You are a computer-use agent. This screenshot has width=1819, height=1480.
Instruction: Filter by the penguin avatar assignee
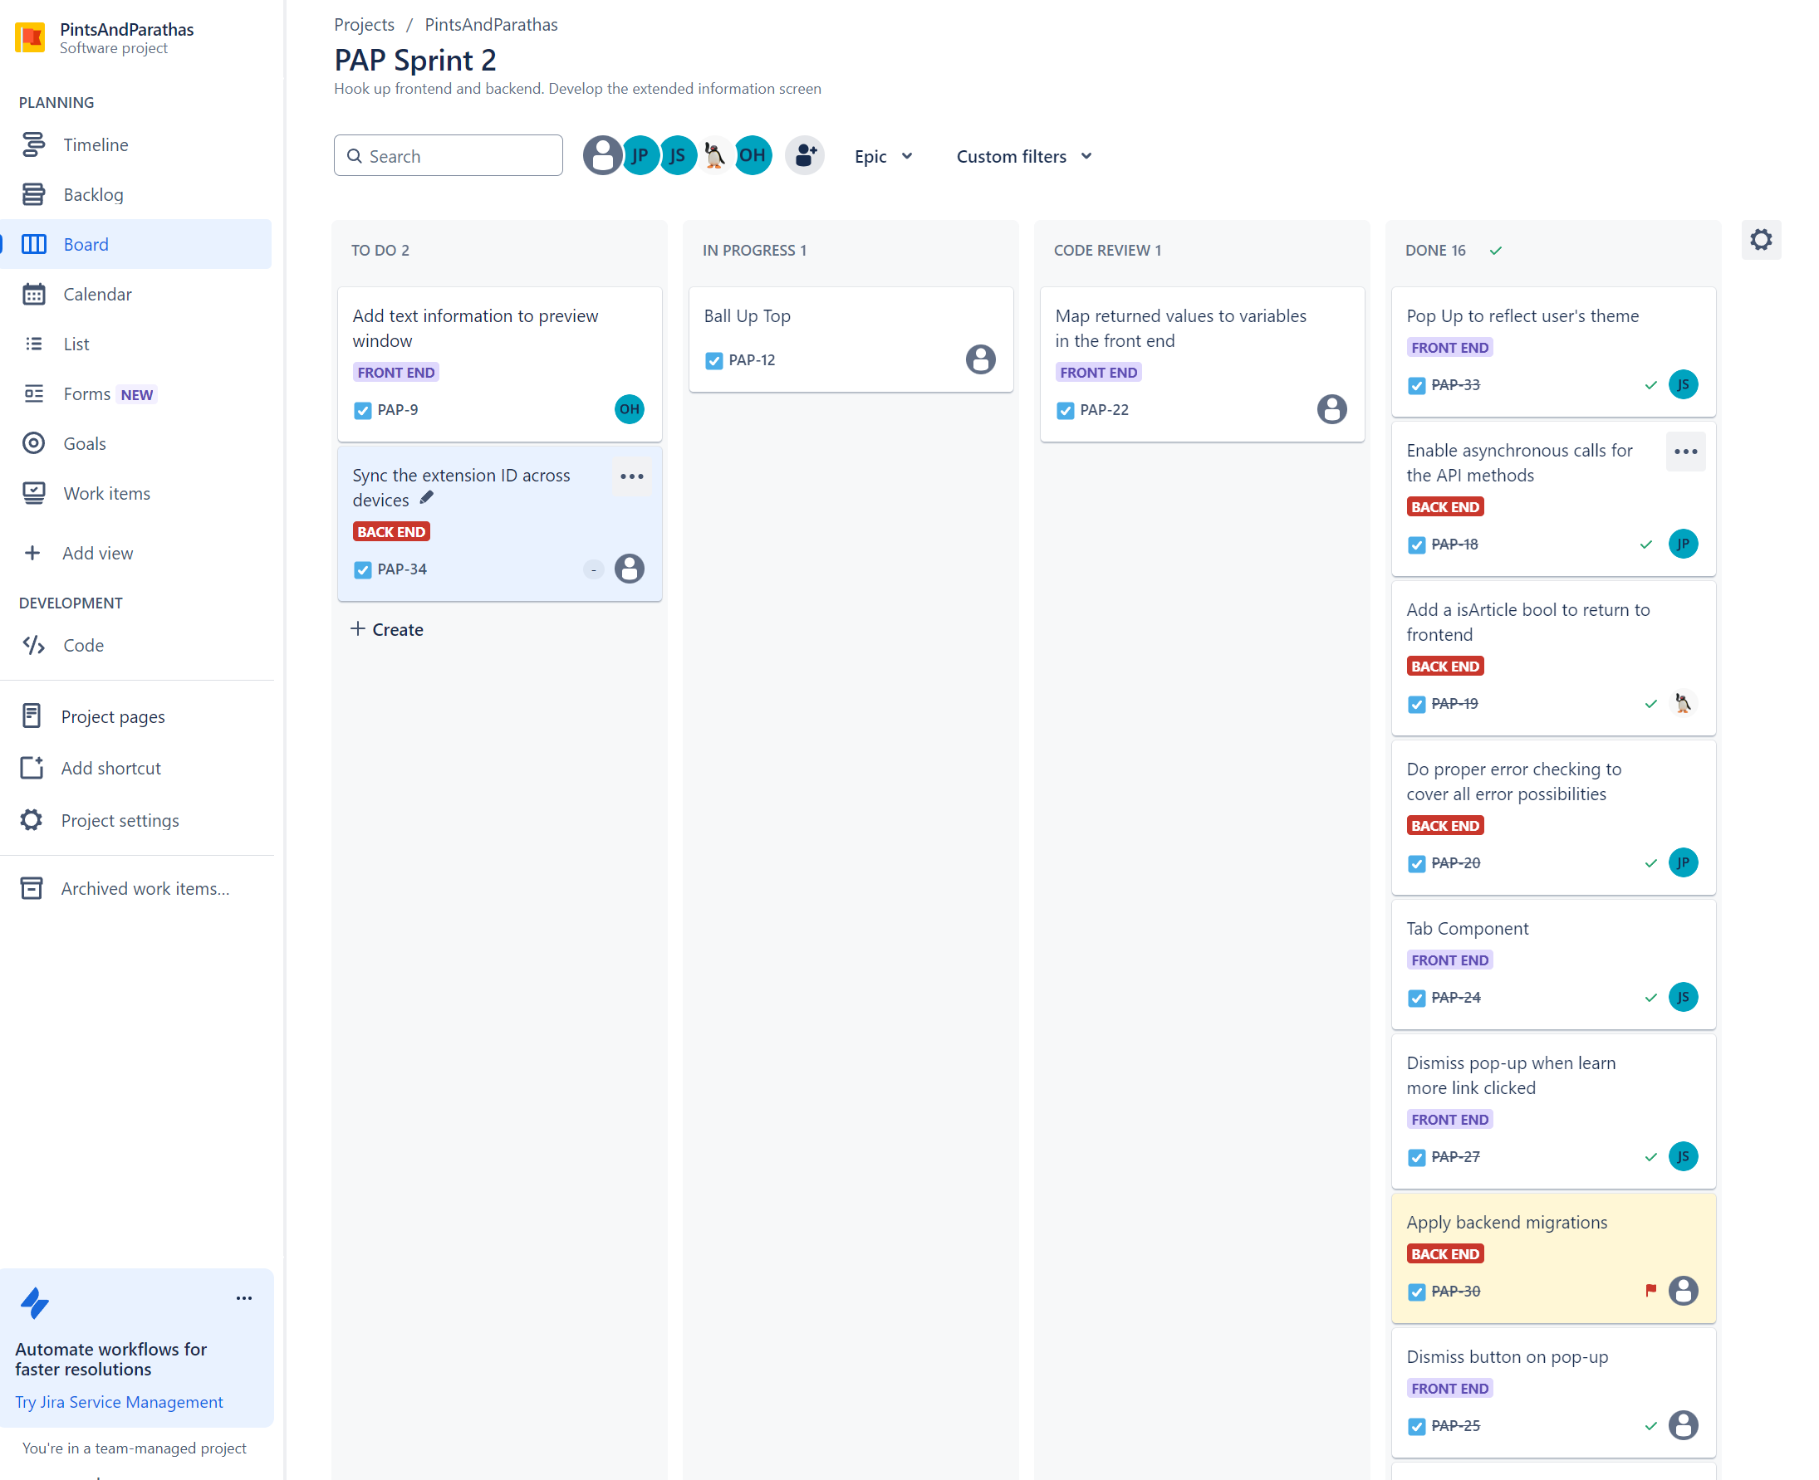coord(715,156)
